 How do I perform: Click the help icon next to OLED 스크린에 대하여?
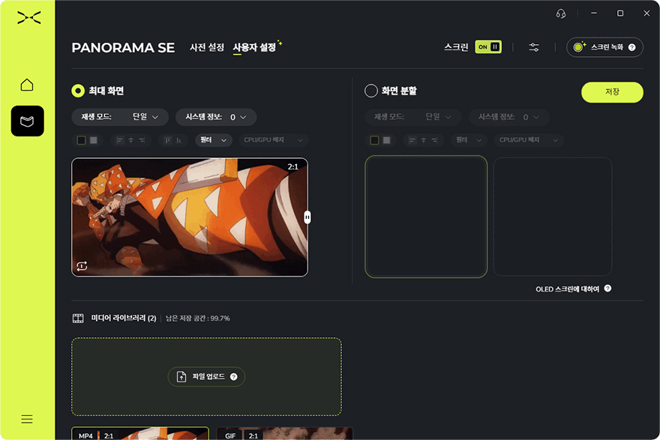coord(607,288)
